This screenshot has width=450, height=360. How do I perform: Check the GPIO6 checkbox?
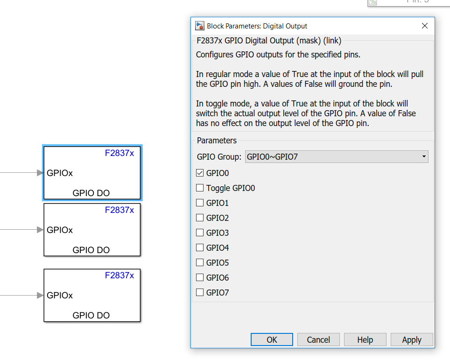coord(200,277)
